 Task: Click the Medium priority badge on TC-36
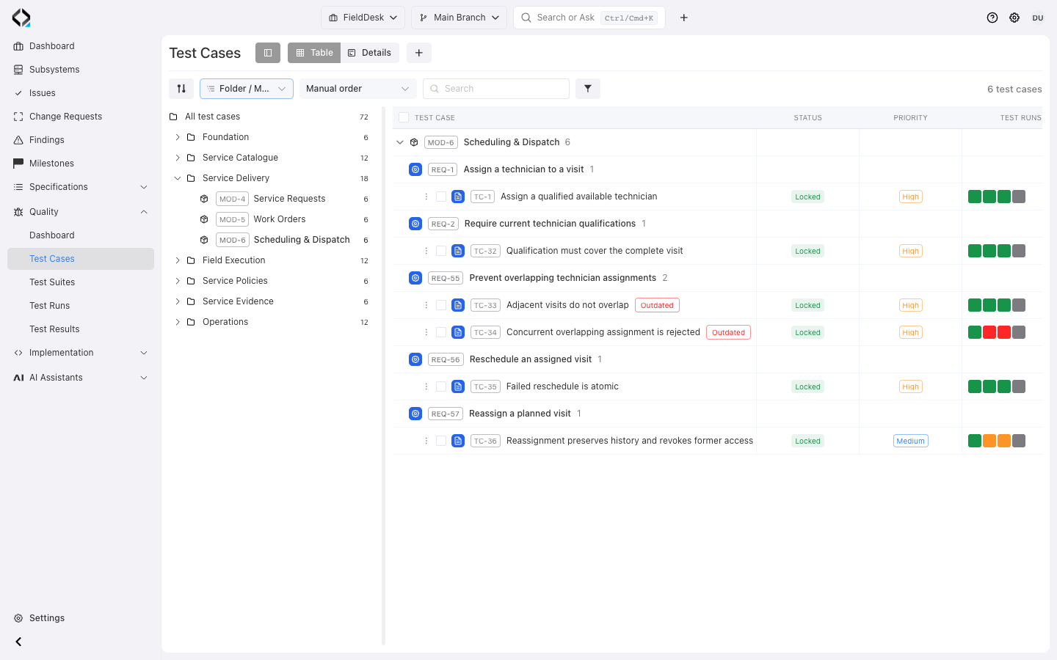910,441
